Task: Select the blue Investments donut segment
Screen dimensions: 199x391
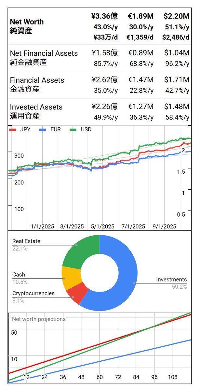Action: tap(124, 280)
